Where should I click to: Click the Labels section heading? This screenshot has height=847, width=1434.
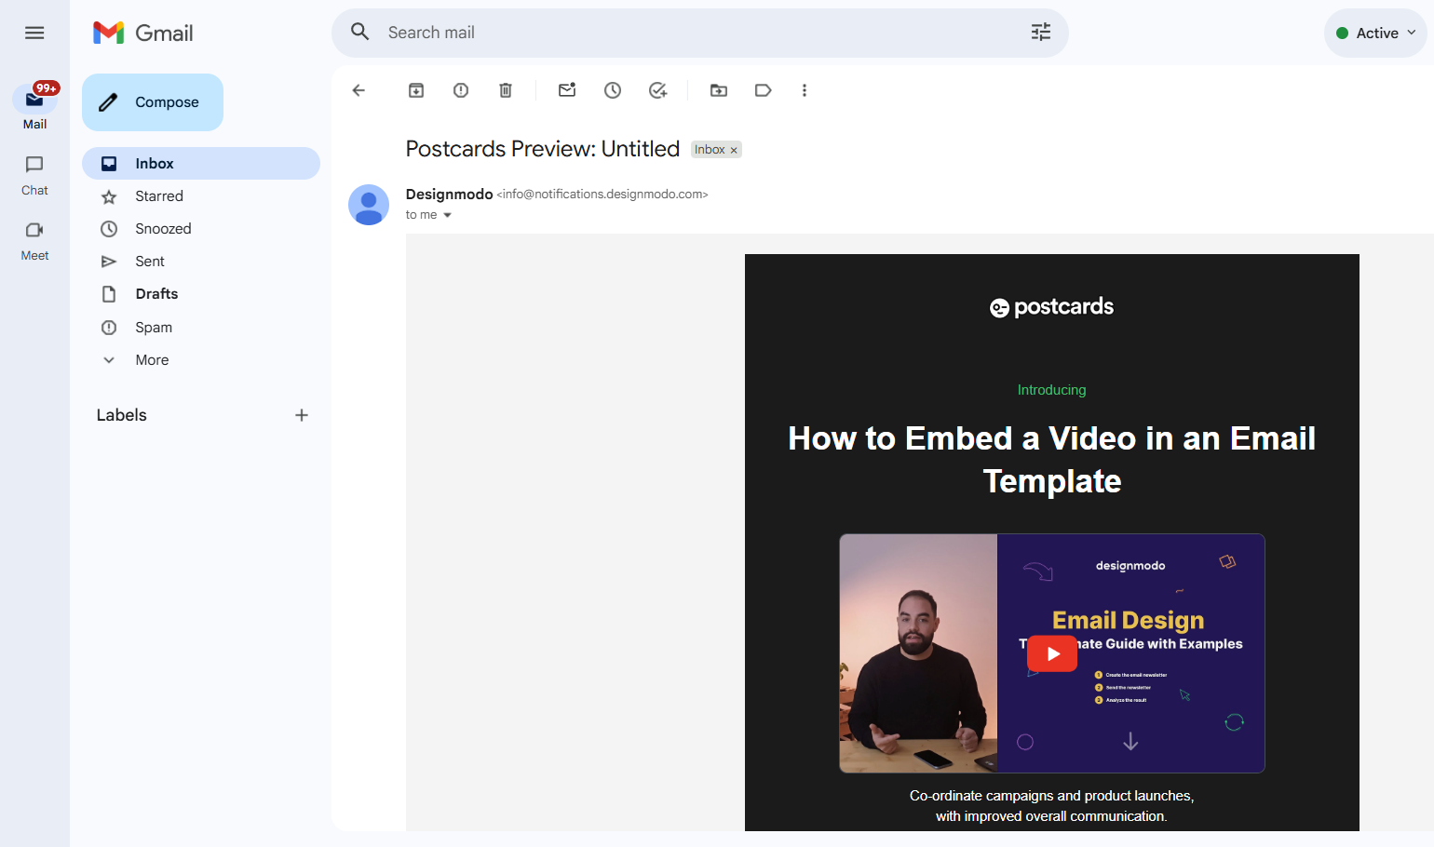pyautogui.click(x=122, y=415)
